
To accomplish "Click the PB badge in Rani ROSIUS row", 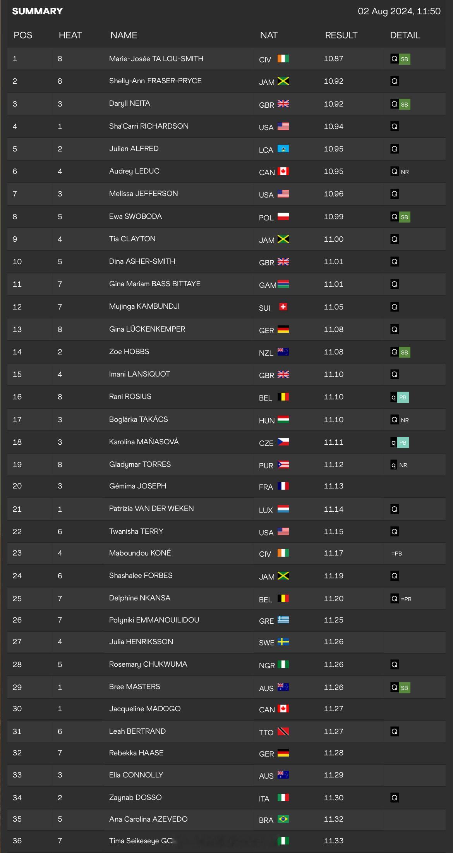I will coord(403,397).
